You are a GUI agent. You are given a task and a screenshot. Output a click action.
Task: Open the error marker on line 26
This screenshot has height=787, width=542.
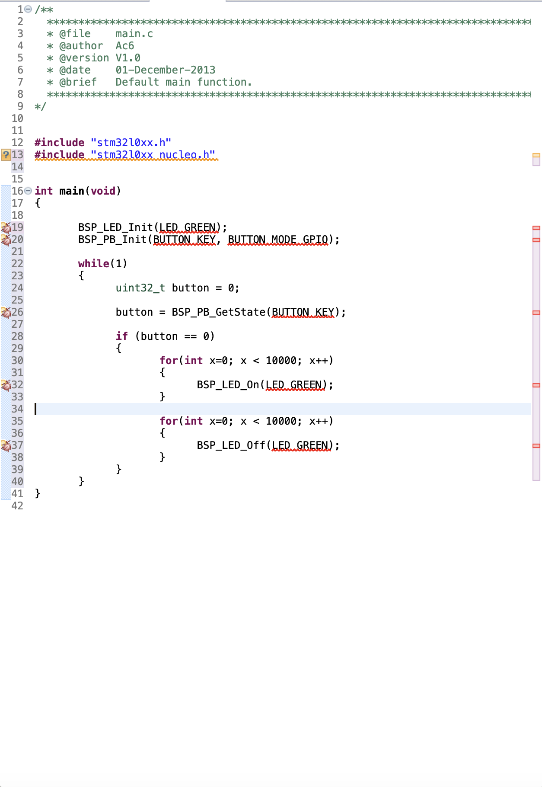(6, 312)
